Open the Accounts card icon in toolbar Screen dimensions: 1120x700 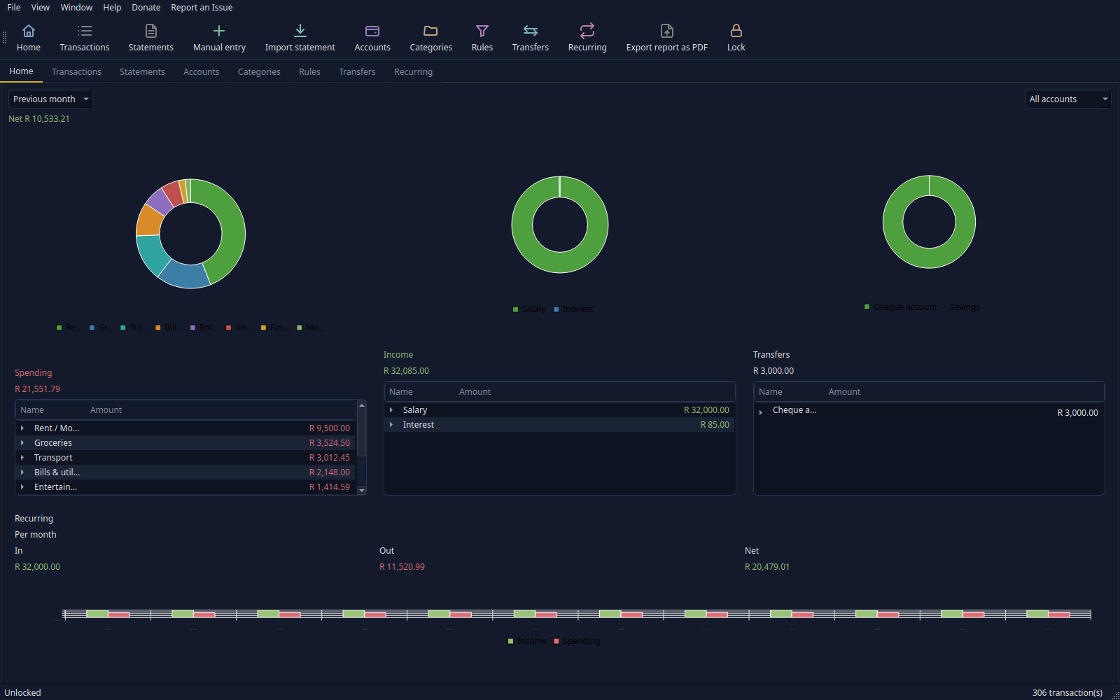point(372,31)
